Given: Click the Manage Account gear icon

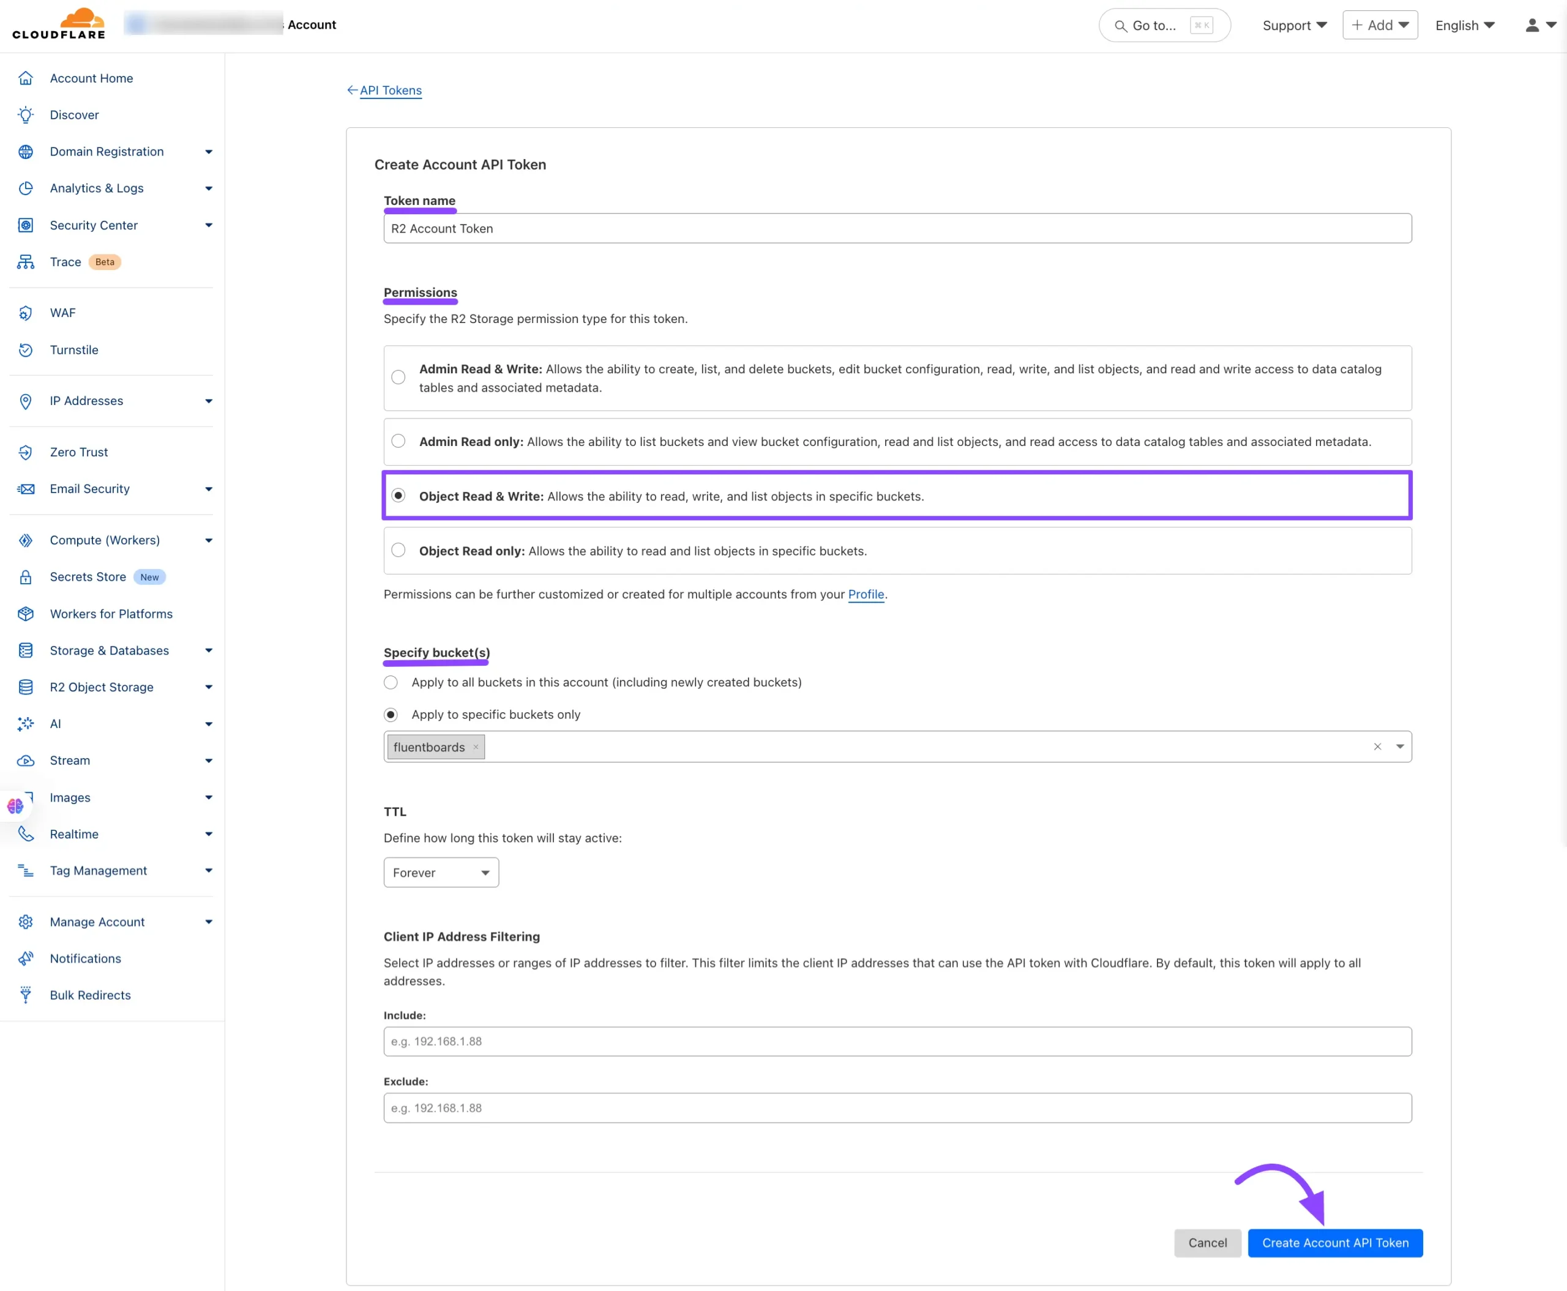Looking at the screenshot, I should [x=26, y=922].
